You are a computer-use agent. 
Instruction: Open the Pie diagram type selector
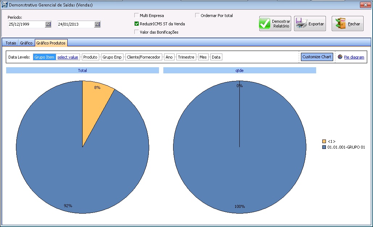tap(354, 57)
